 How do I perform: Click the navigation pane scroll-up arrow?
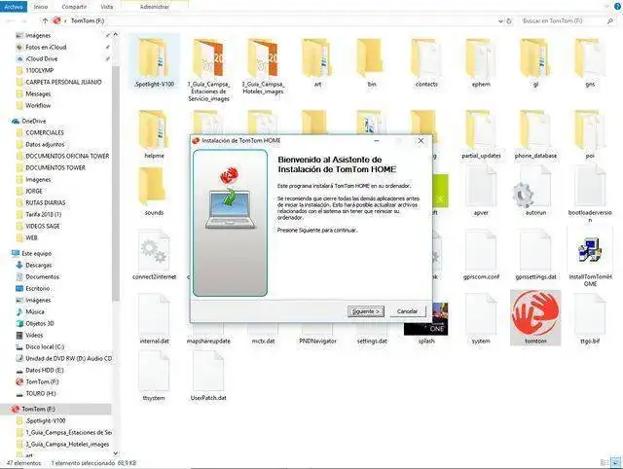[x=115, y=35]
